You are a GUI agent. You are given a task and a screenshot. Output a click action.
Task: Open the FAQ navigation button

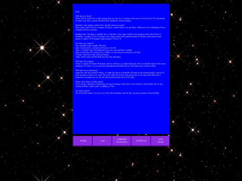(x=102, y=140)
